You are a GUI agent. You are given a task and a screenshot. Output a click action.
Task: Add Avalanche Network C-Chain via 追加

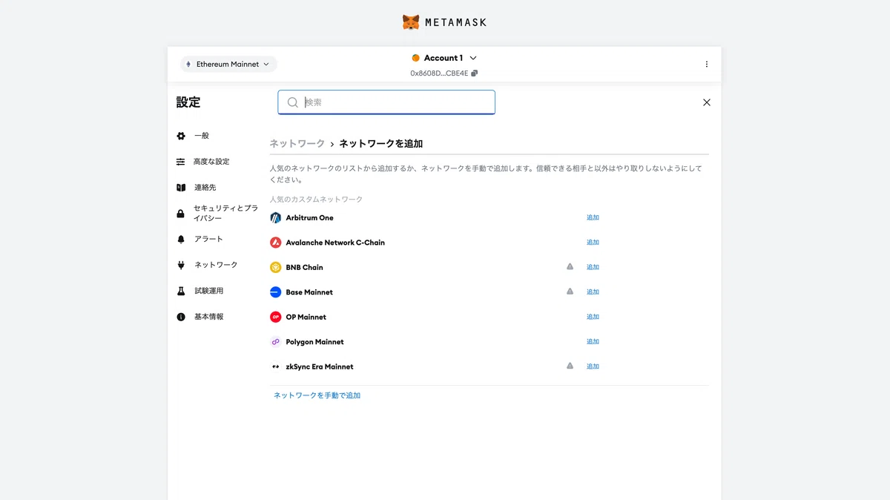point(593,243)
